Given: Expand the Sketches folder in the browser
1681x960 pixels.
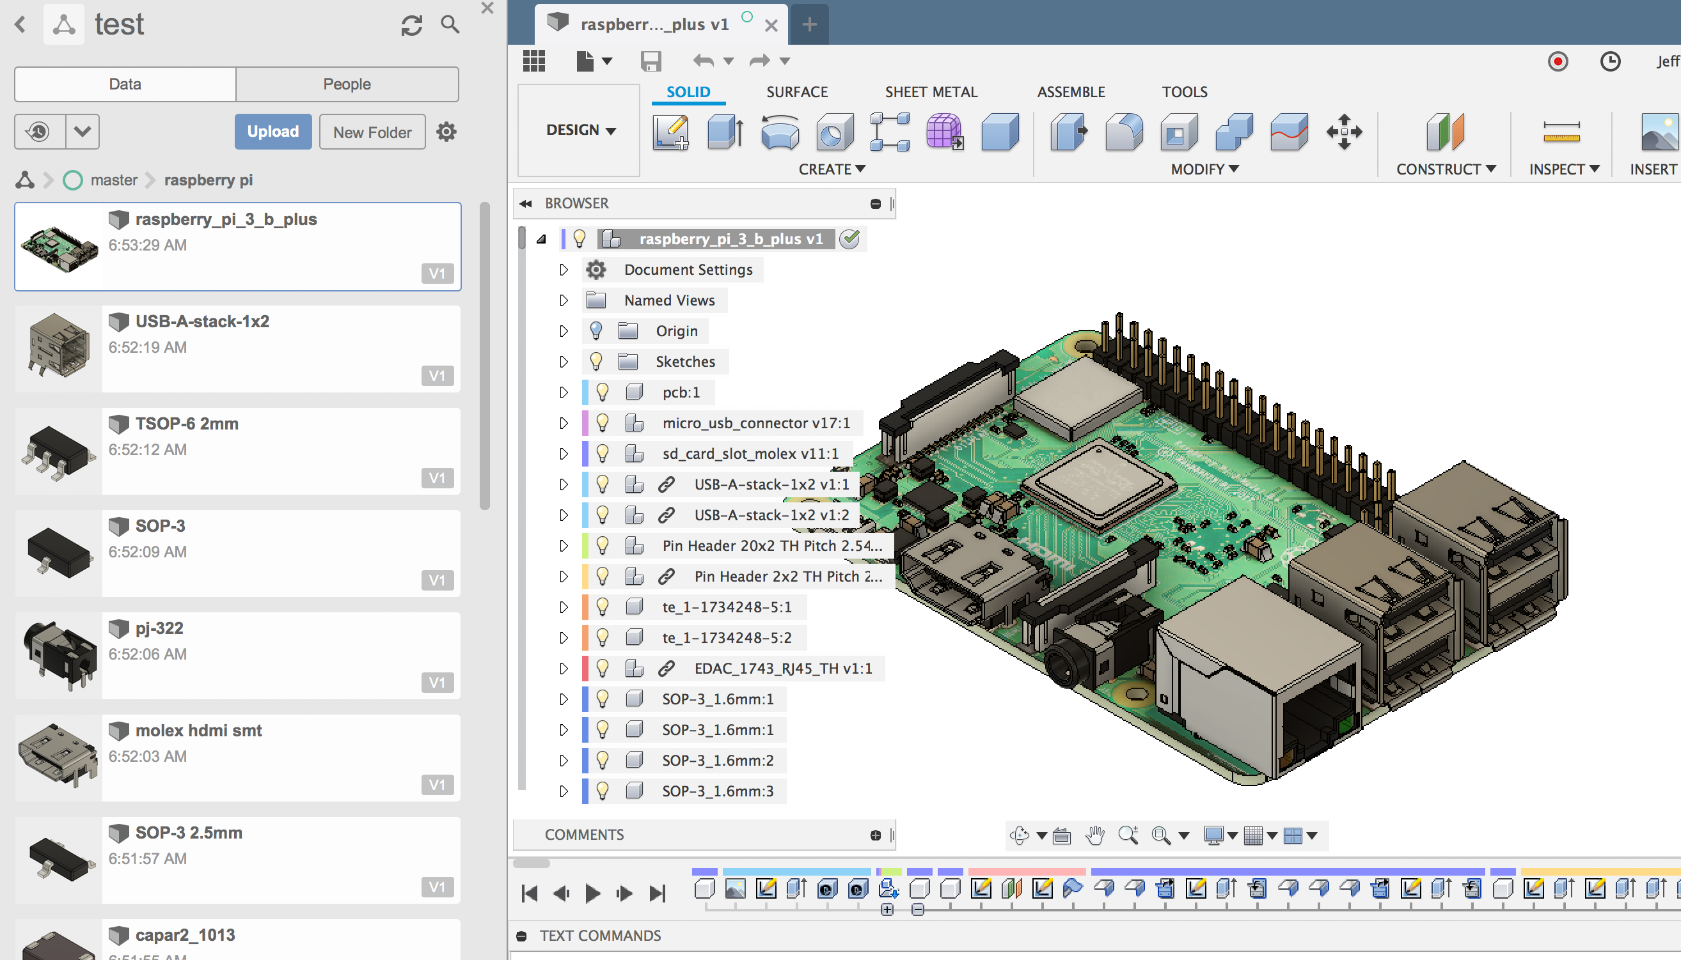Looking at the screenshot, I should coord(563,361).
